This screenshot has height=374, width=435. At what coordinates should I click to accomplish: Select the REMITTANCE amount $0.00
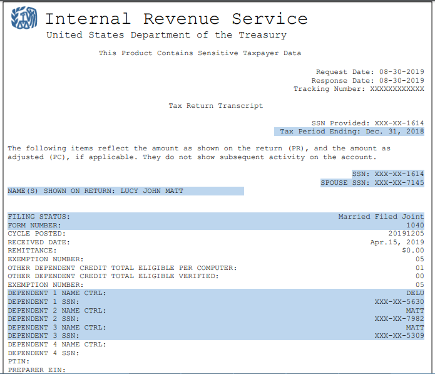pyautogui.click(x=412, y=251)
